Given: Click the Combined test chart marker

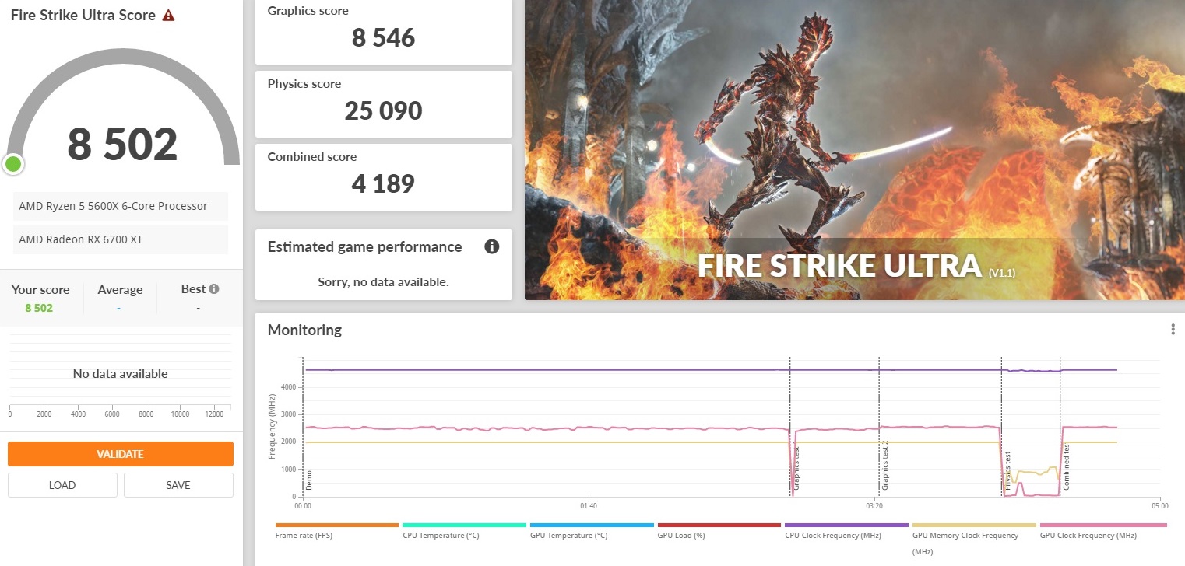Looking at the screenshot, I should pyautogui.click(x=1067, y=467).
